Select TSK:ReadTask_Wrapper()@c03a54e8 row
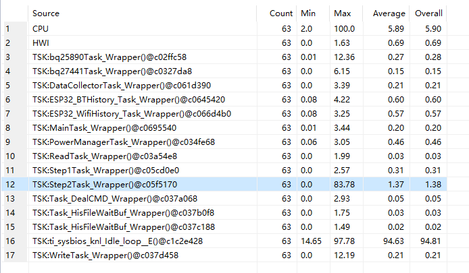The height and width of the screenshot is (273, 469). tap(226, 156)
